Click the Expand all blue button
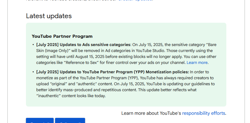Screen dimensions: 250x123 pyautogui.click(x=40, y=120)
